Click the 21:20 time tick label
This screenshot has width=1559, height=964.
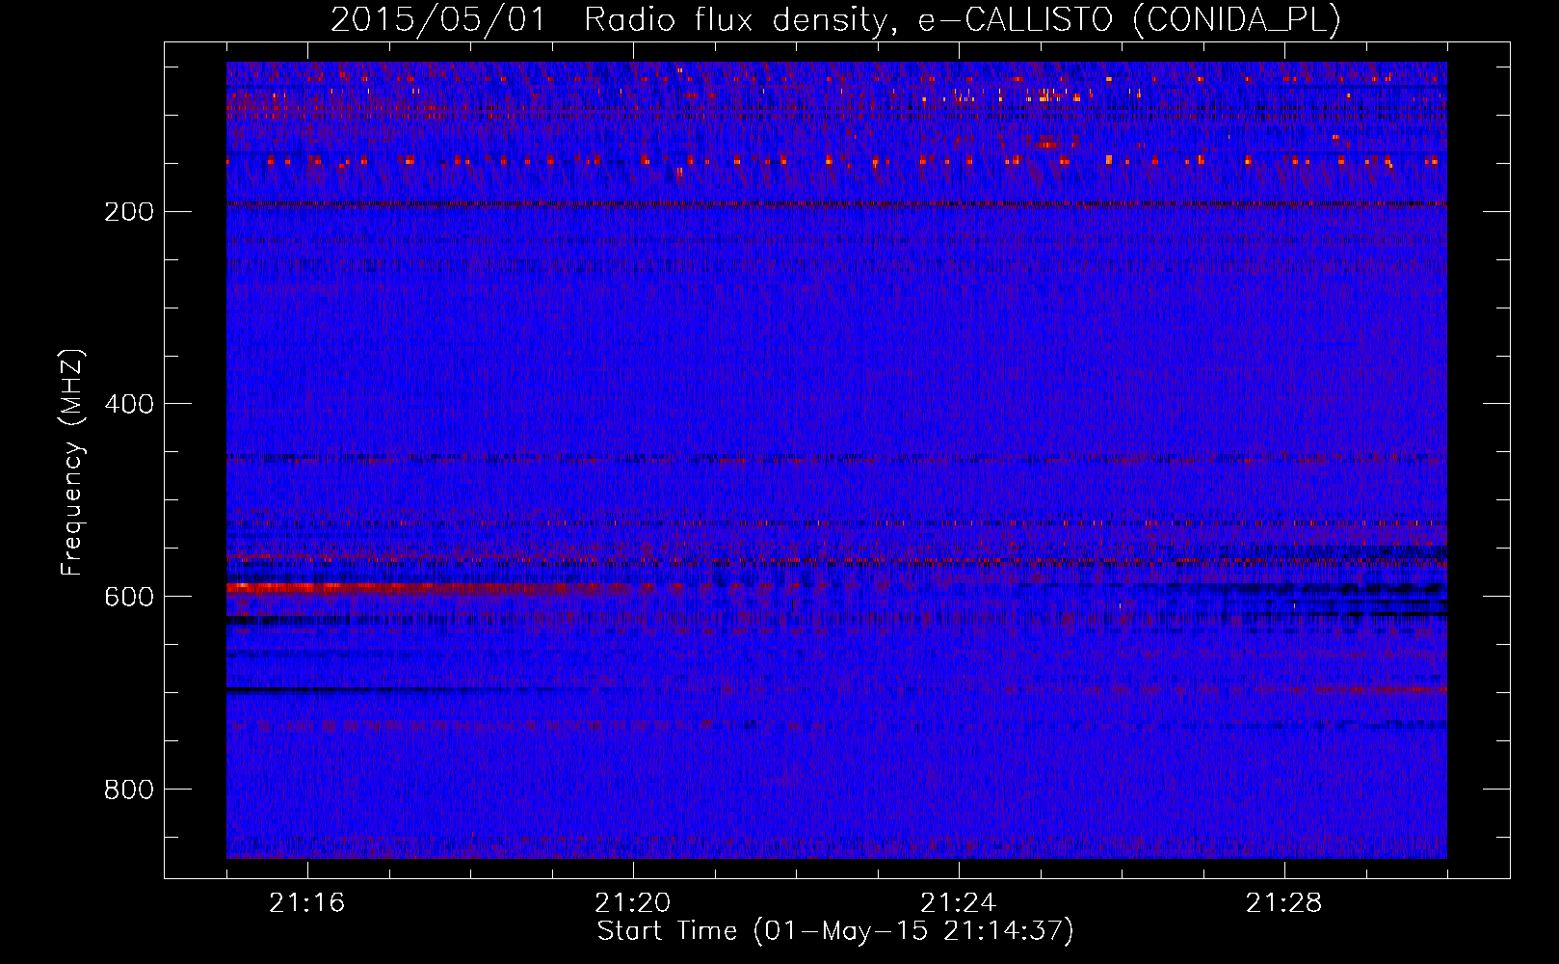coord(633,903)
